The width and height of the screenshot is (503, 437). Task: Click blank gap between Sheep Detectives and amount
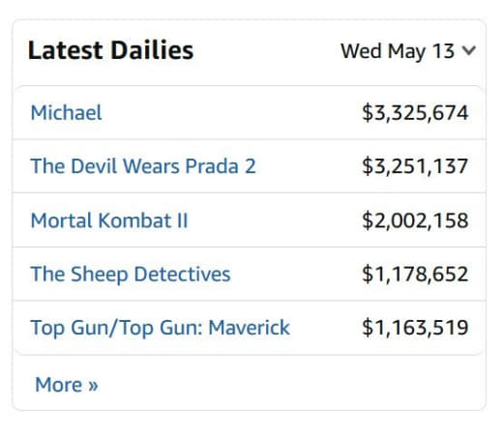(x=297, y=275)
